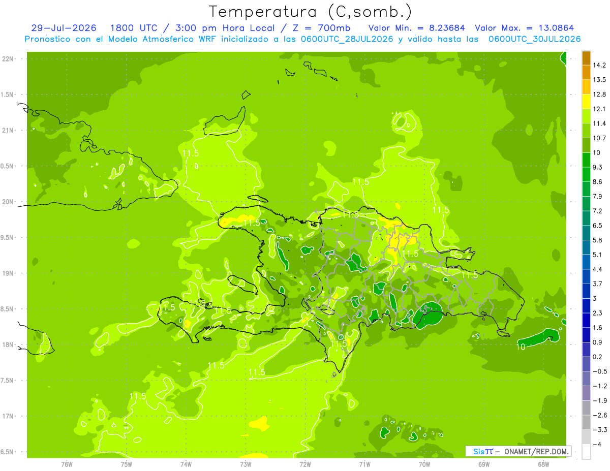This screenshot has width=610, height=471.
Task: Pick the dark blue swatch between 1.6 and 2.3
Action: coord(586,320)
